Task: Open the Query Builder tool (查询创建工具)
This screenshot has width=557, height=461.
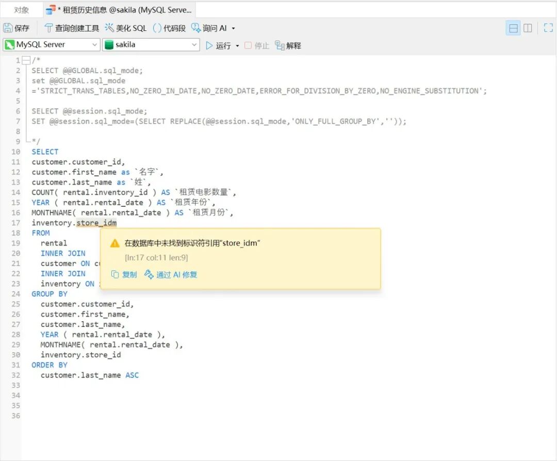Action: tap(72, 28)
